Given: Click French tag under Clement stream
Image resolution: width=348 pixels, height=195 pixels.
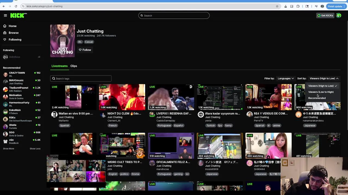Looking at the screenshot, I should coord(113,126).
